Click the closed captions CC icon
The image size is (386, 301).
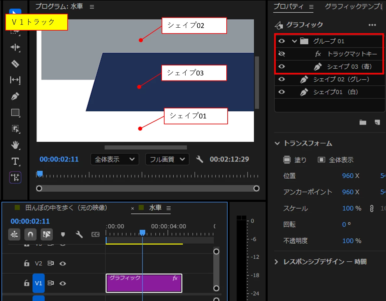coord(96,235)
